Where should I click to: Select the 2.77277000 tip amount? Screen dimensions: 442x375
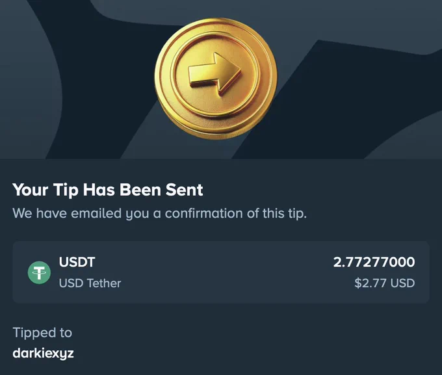(374, 262)
